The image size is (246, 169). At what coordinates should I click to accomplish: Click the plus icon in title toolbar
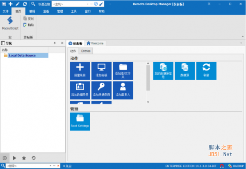pyautogui.click(x=11, y=4)
